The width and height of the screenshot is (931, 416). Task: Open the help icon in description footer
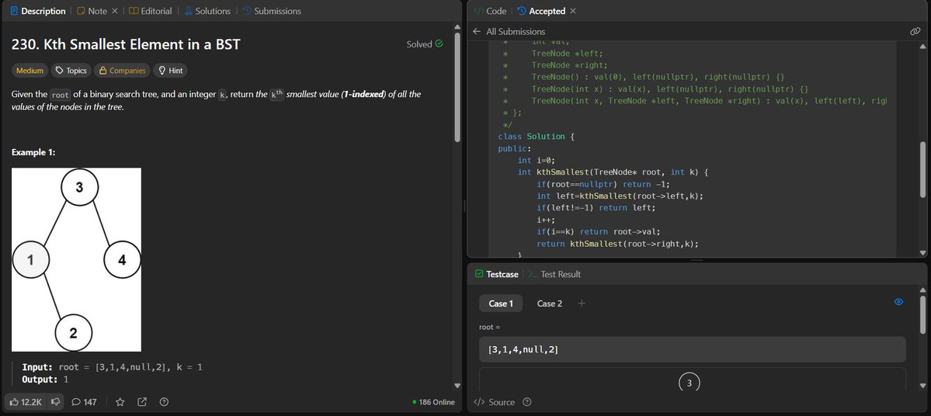[x=165, y=402]
